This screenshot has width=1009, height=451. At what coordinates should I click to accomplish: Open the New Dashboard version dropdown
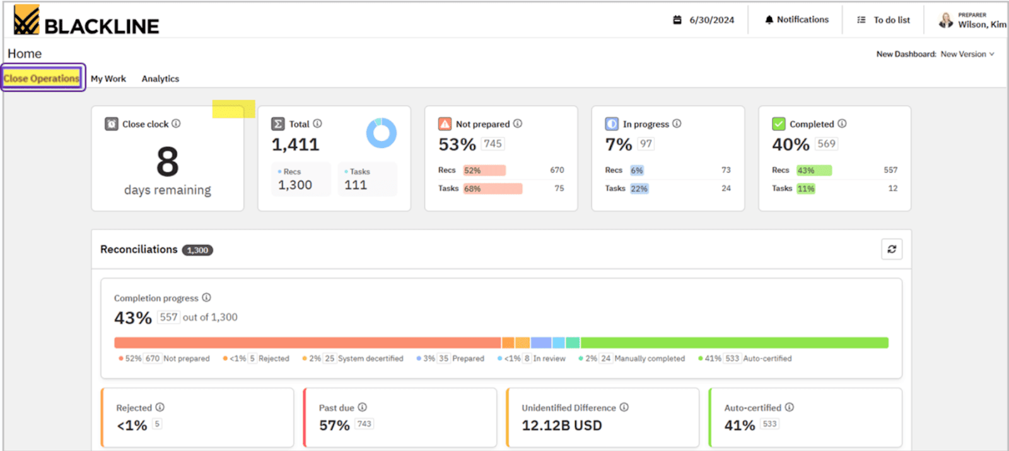tap(967, 54)
